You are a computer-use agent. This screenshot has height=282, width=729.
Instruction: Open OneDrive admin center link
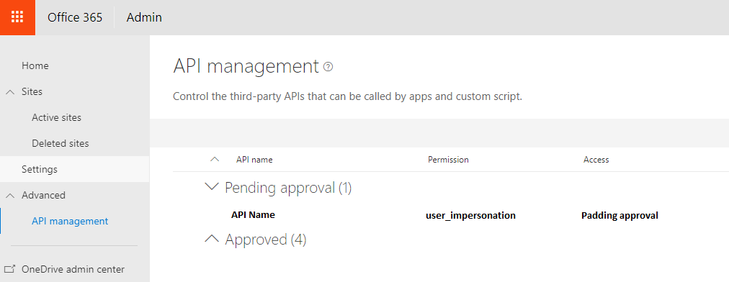point(73,269)
